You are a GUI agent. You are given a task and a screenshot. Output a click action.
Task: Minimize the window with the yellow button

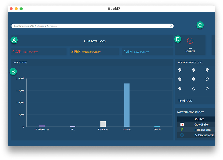pyautogui.click(x=16, y=9)
